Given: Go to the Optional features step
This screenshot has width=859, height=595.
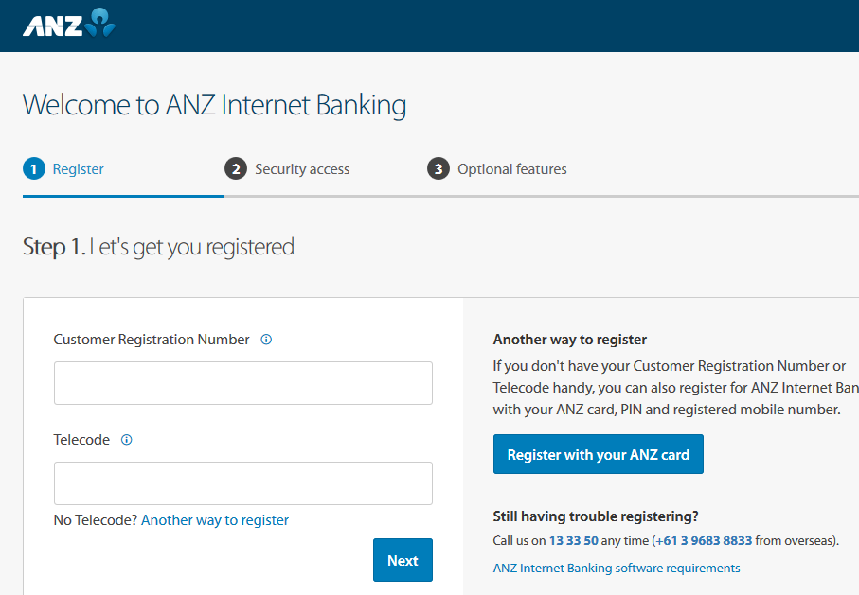Looking at the screenshot, I should [x=512, y=169].
